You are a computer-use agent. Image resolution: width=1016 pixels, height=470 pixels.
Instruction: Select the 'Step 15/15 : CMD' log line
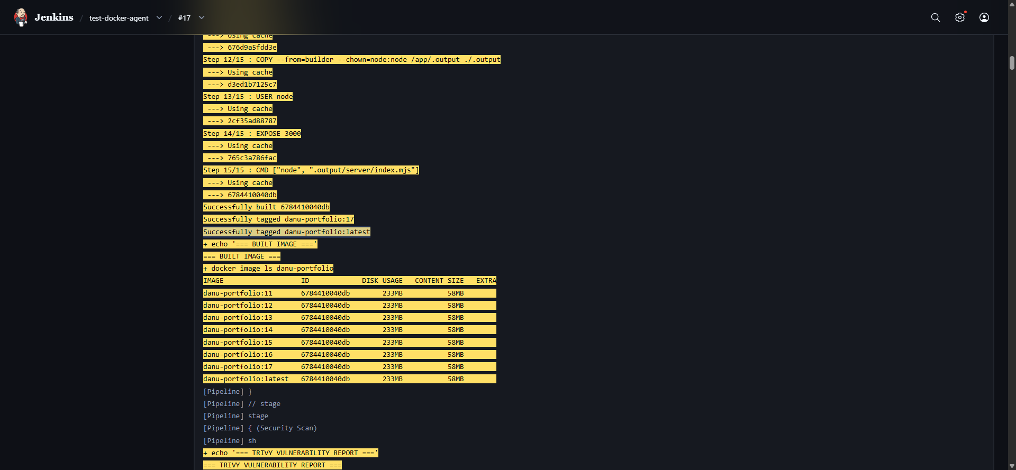(x=311, y=170)
